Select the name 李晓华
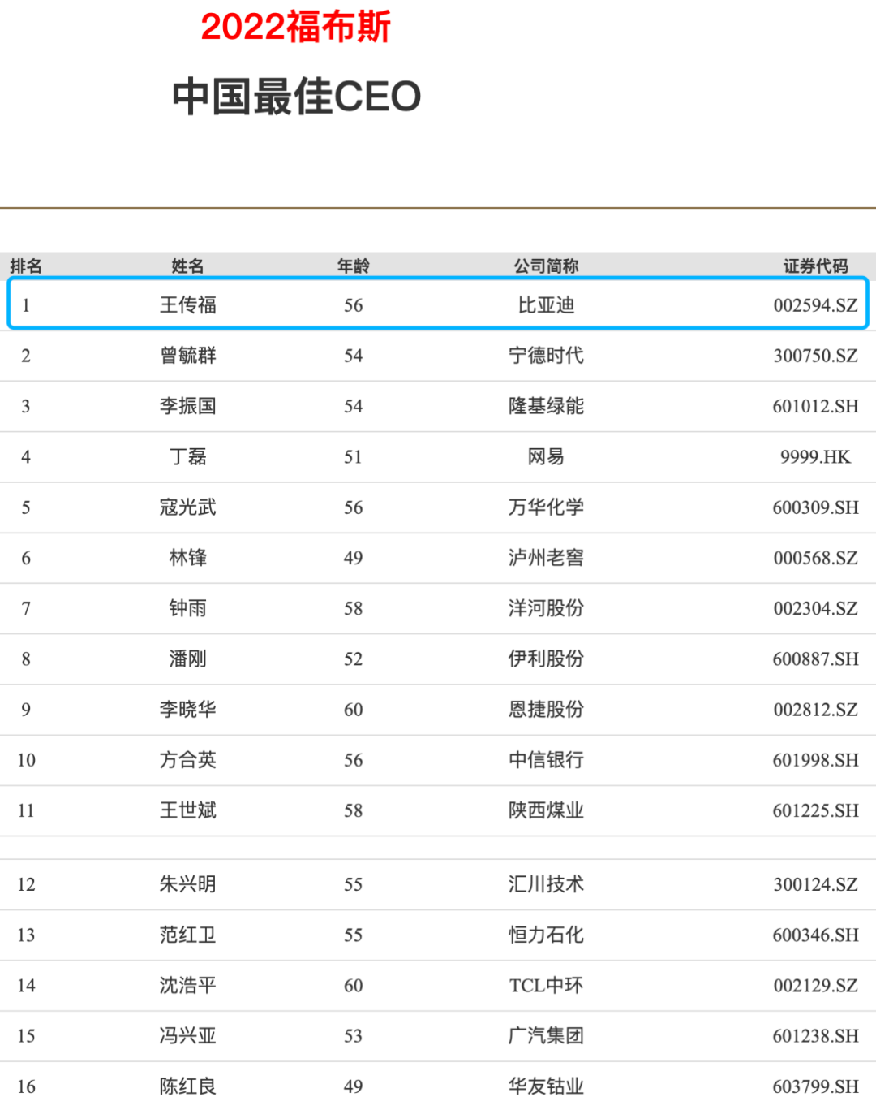The height and width of the screenshot is (1110, 876). (187, 709)
